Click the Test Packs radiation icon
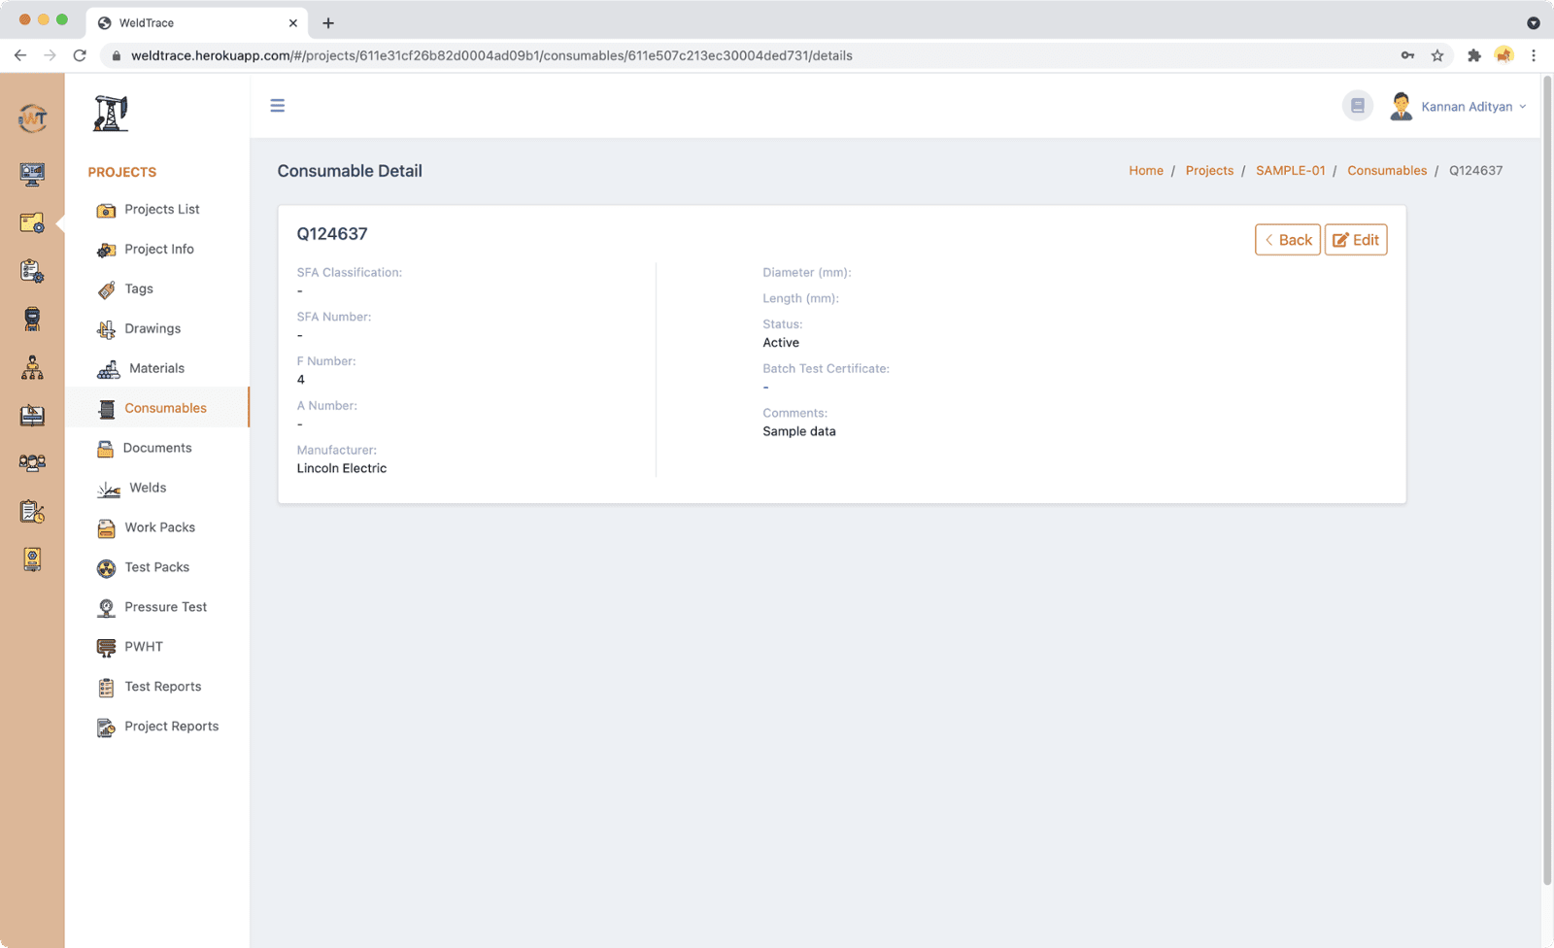Viewport: 1554px width, 948px height. point(106,568)
